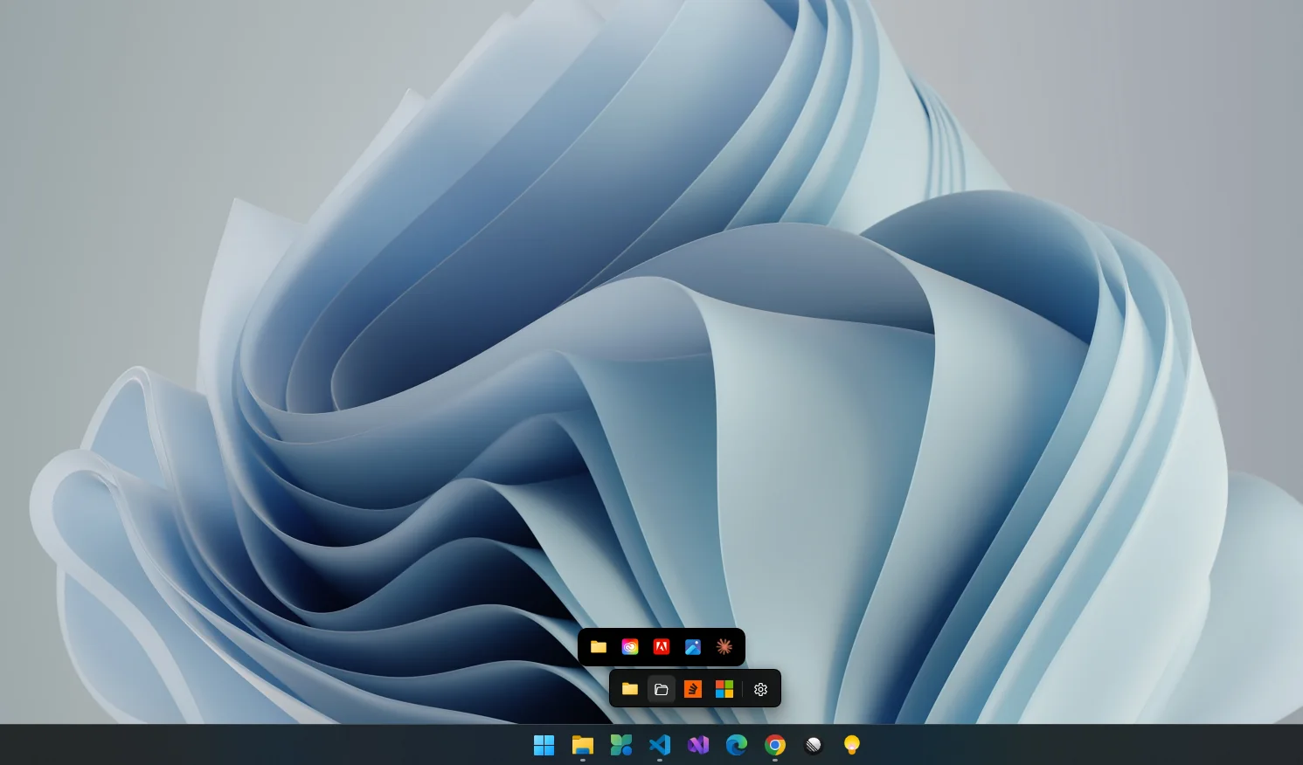The image size is (1303, 765).
Task: Click the highlighted outlined open-folder icon
Action: point(662,689)
